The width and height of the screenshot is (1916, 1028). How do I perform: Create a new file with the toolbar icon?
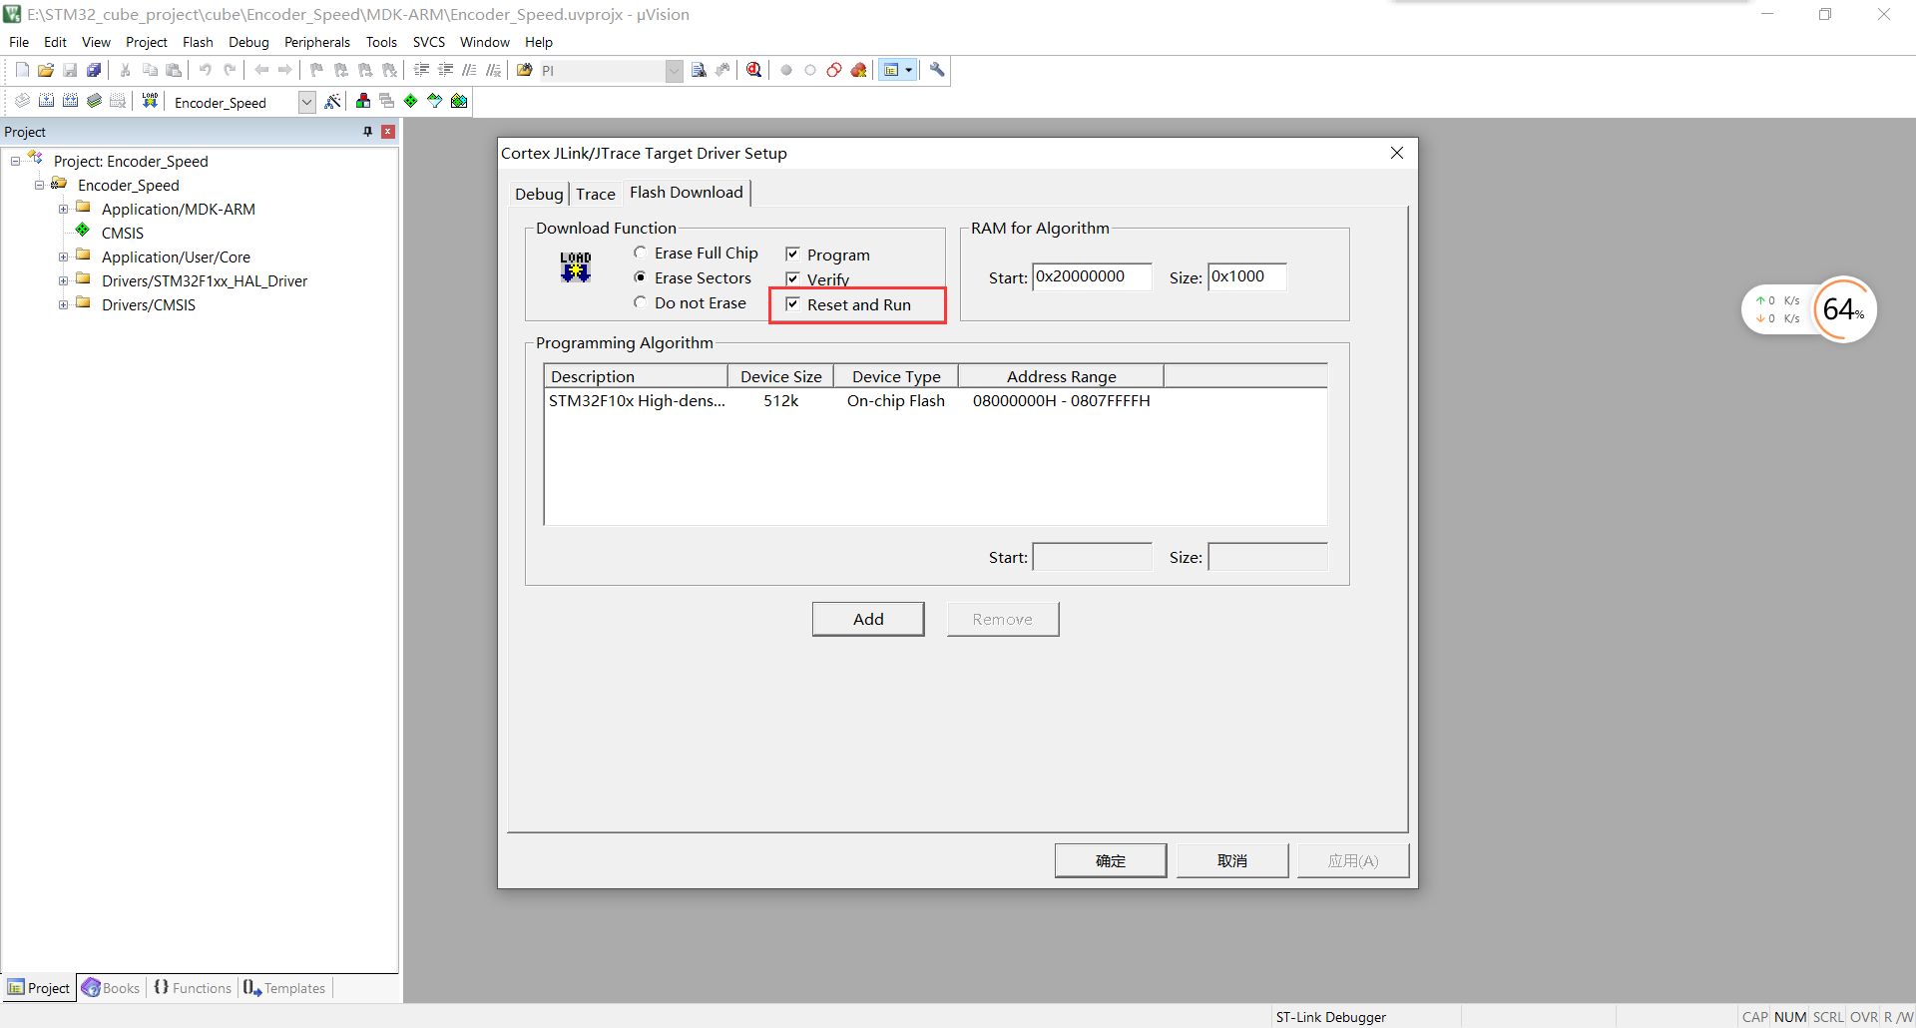[22, 70]
